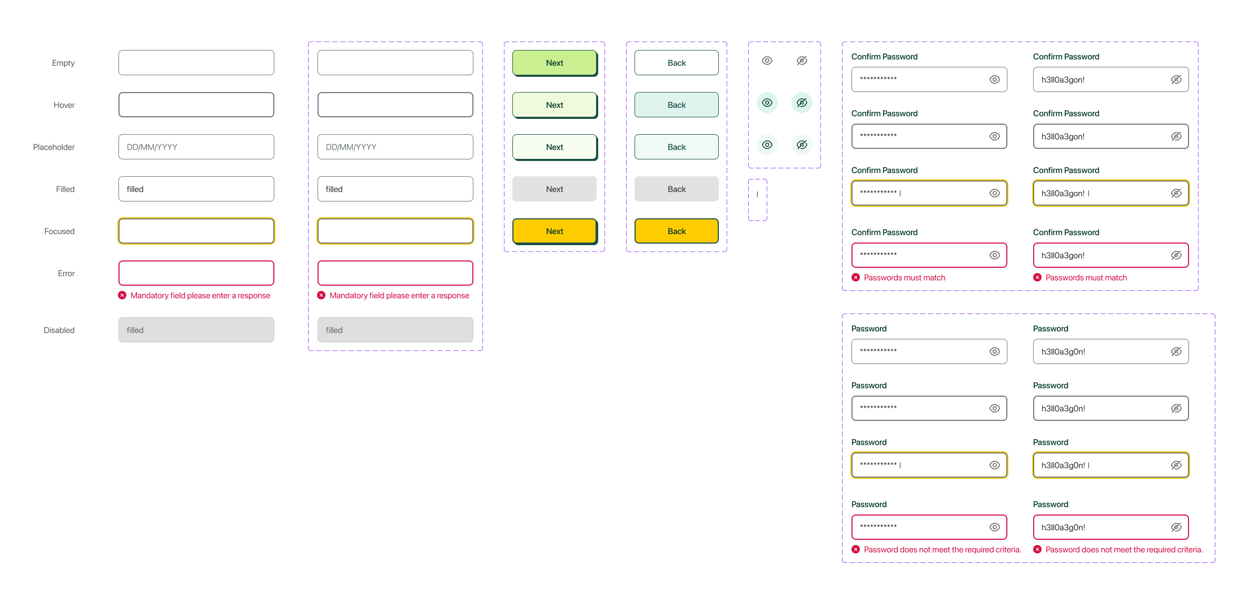
Task: Hide text in focused Confirm Password h3ll0a3gon! field
Action: [x=1176, y=193]
